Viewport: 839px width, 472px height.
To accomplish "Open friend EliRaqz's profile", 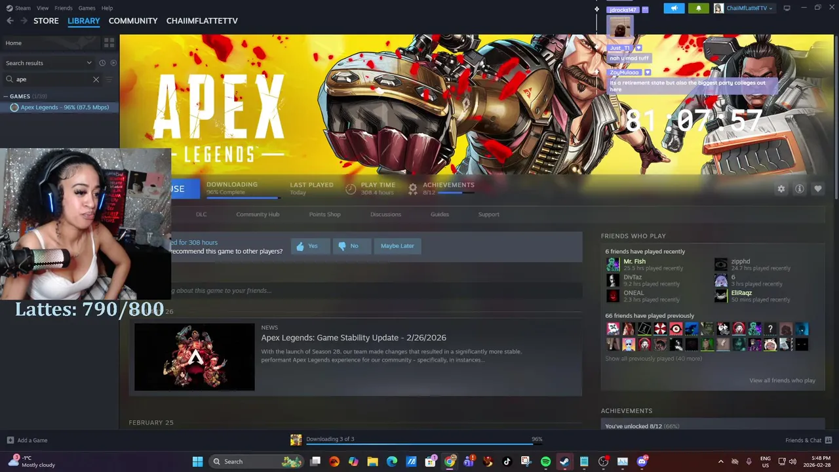I will pos(741,293).
